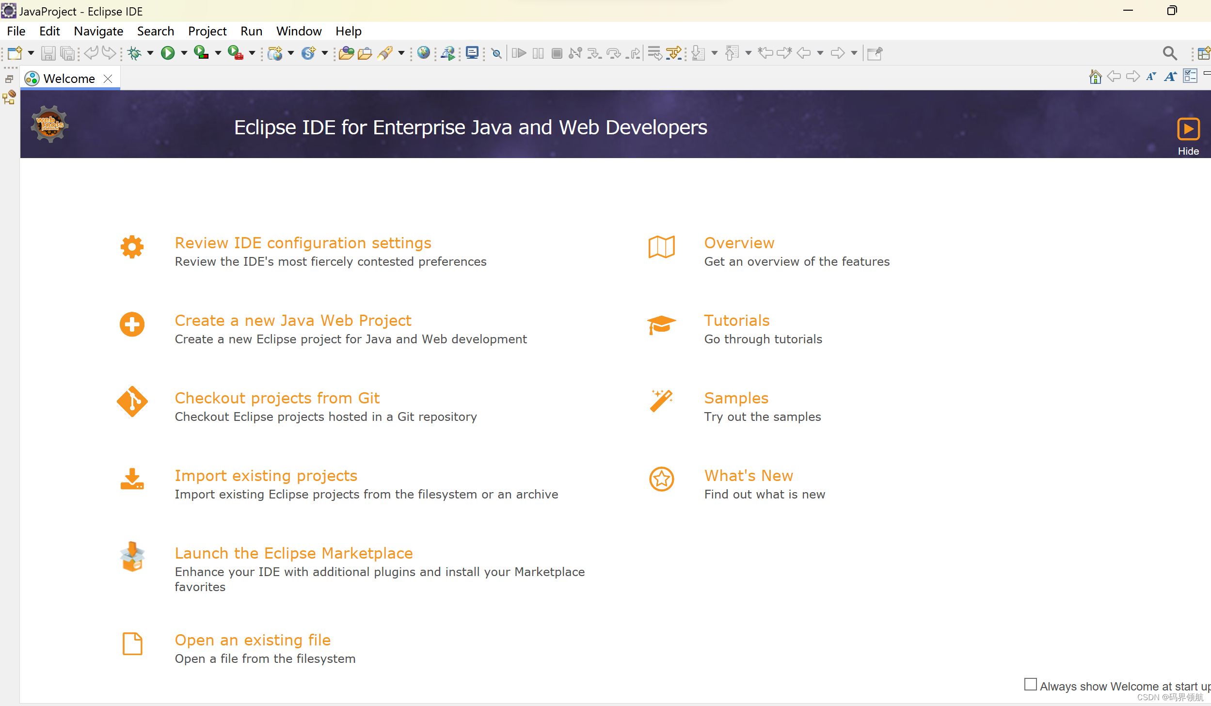Viewport: 1211px width, 706px height.
Task: Open the What's New link
Action: coord(749,475)
